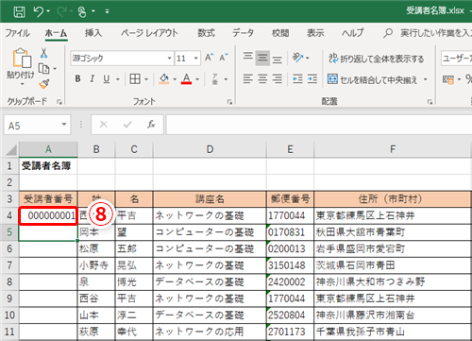Click the Insert Function fx icon
Screen dimensions: 472x341
coord(151,125)
